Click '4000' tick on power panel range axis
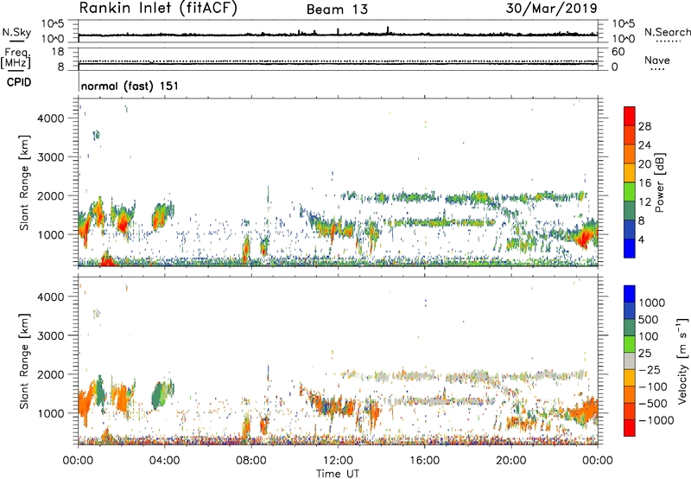Viewport: 691px width, 479px height. [51, 118]
